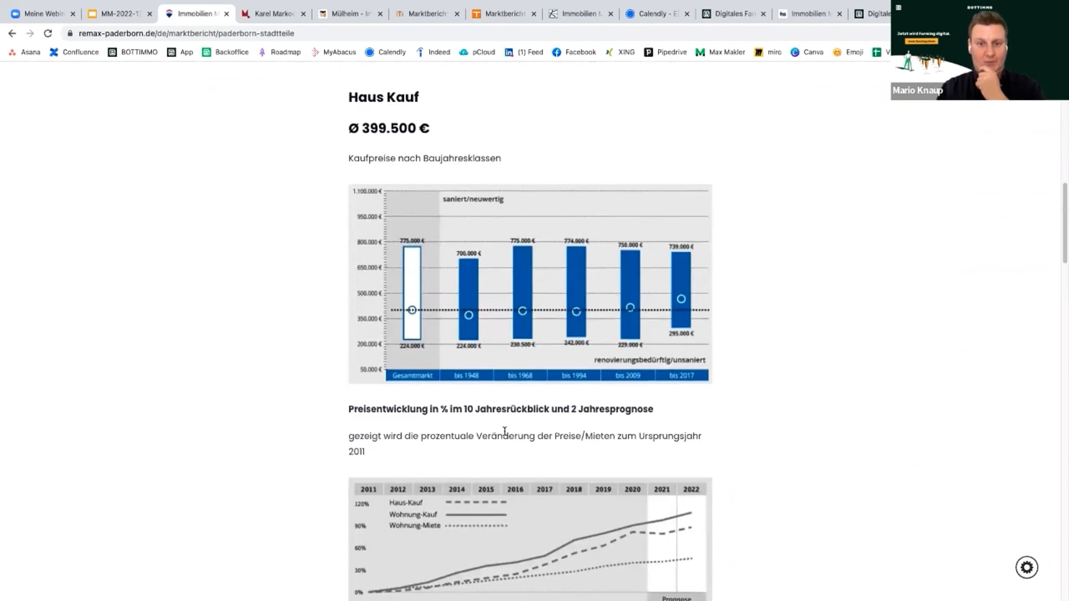Click the 'bis 2017' chart axis label
The height and width of the screenshot is (601, 1069).
(681, 376)
